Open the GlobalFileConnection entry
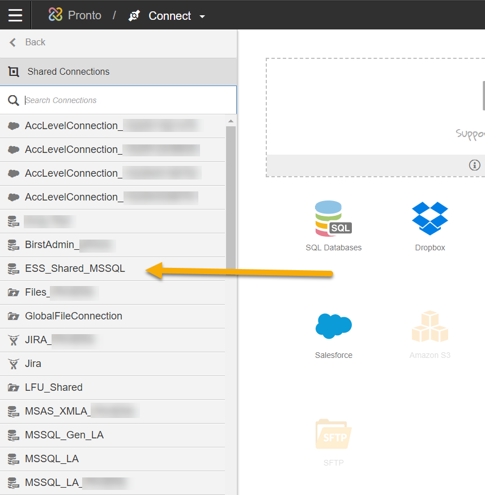Image resolution: width=485 pixels, height=495 pixels. [x=74, y=316]
